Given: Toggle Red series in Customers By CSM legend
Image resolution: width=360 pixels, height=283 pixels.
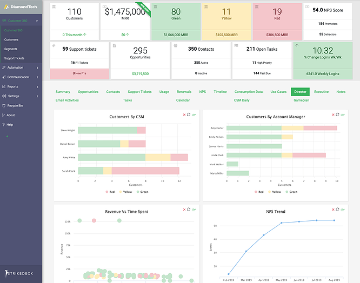Looking at the screenshot, I should pos(110,192).
